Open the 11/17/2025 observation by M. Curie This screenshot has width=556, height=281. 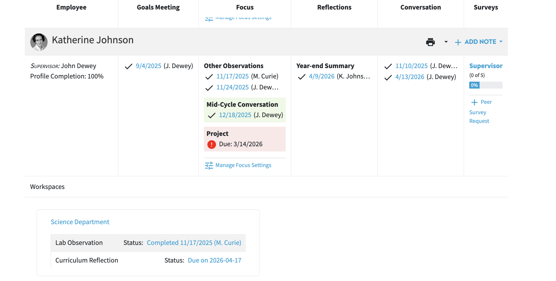pyautogui.click(x=232, y=76)
